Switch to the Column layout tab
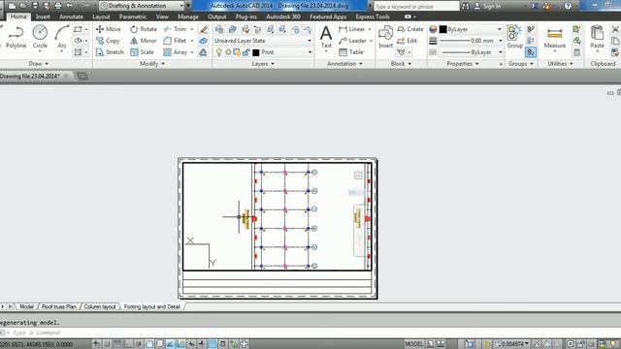Image resolution: width=621 pixels, height=349 pixels. click(100, 306)
